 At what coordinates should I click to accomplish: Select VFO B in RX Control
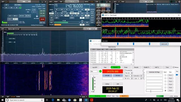click(x=51, y=16)
